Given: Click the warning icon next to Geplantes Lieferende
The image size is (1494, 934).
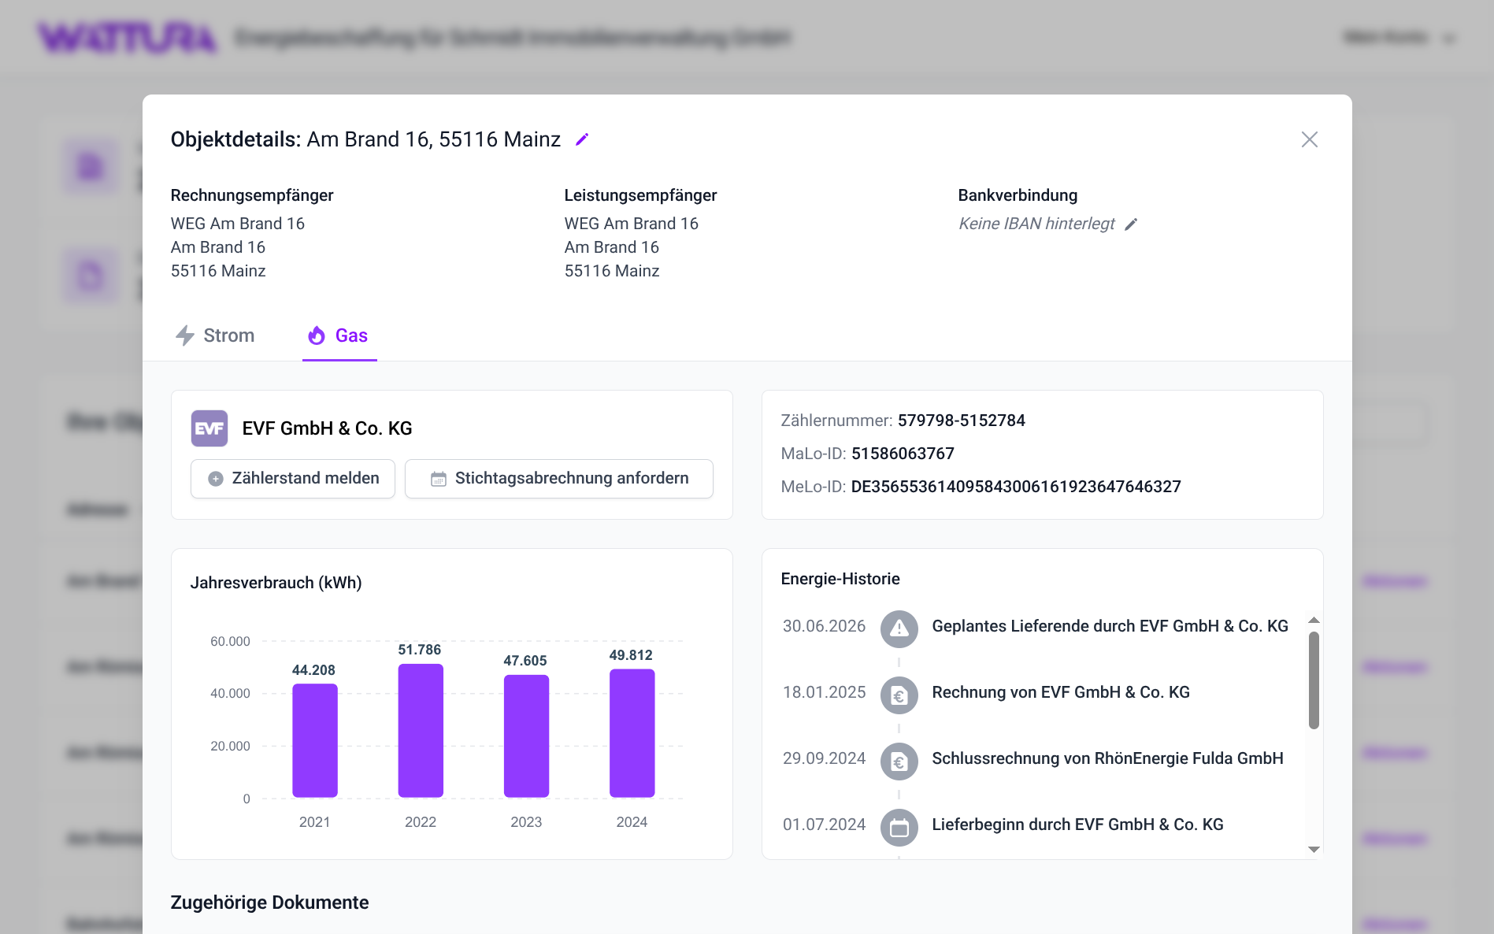Looking at the screenshot, I should pos(899,629).
